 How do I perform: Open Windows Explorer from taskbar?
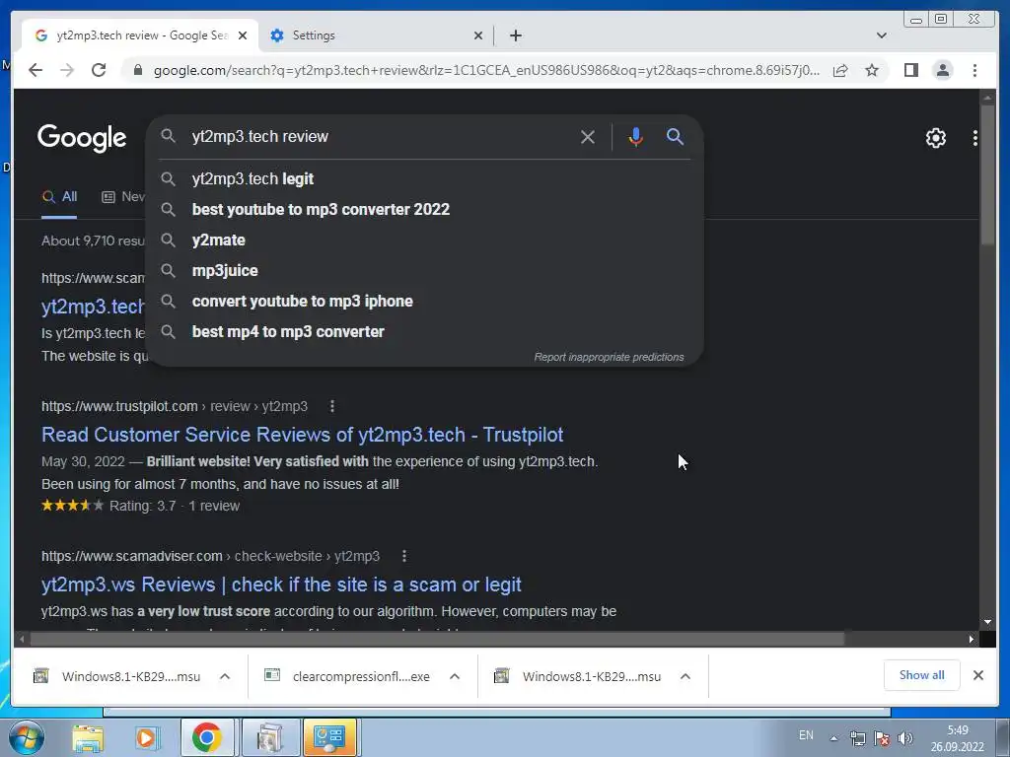[88, 737]
